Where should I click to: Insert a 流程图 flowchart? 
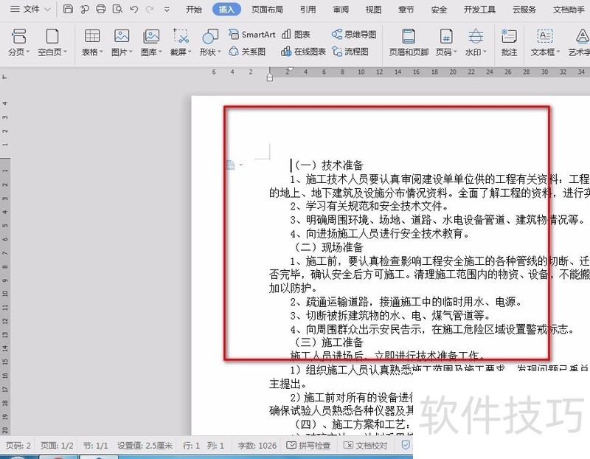[x=350, y=52]
